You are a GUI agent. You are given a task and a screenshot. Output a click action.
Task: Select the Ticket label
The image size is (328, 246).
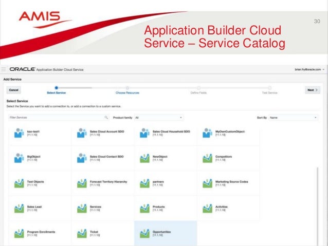point(94,232)
